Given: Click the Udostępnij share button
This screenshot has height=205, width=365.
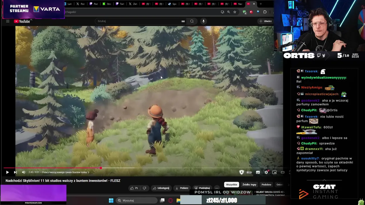Looking at the screenshot, I should [161, 188].
